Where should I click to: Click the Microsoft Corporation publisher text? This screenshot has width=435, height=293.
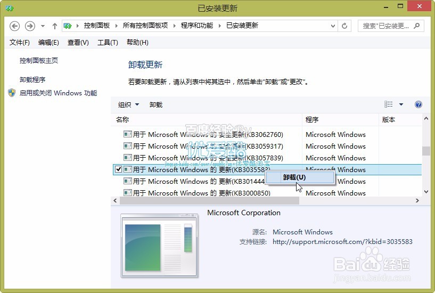(x=244, y=213)
